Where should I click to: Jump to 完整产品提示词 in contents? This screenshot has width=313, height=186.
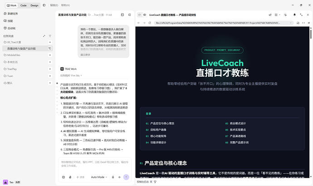point(239,143)
